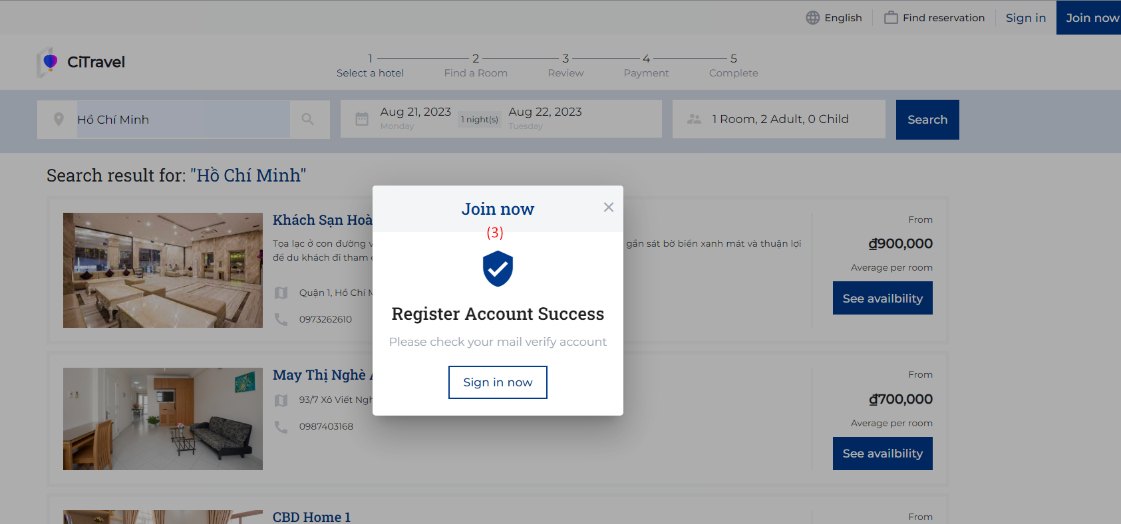
Task: Click the Sign in now button
Action: (x=498, y=382)
